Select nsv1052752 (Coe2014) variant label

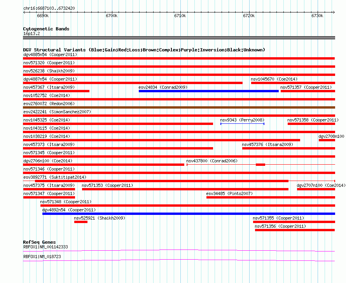click(x=47, y=95)
